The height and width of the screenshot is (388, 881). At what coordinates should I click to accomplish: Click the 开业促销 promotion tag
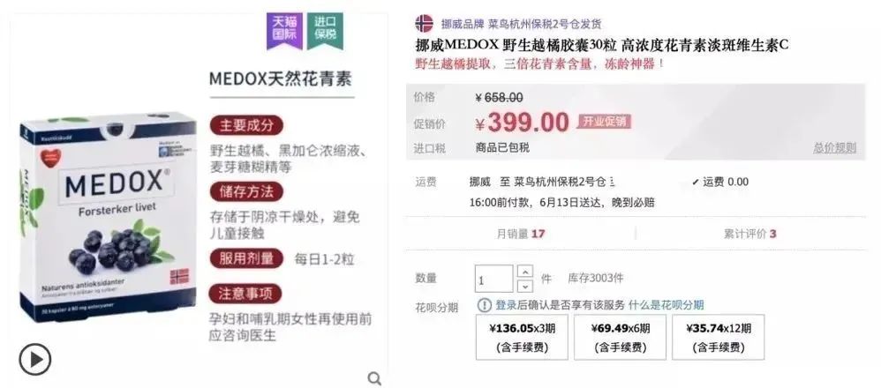[604, 122]
